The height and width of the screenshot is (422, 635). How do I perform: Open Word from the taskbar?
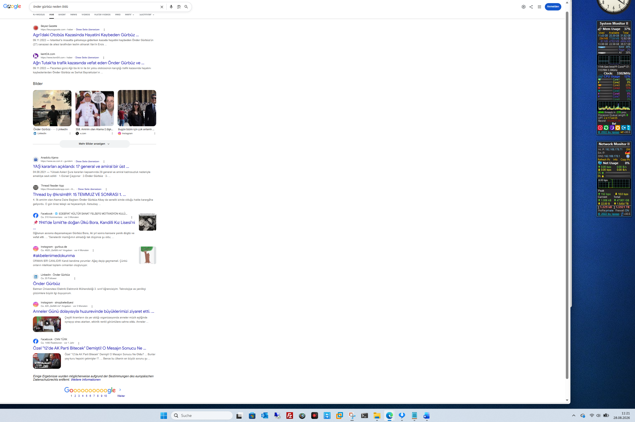coord(427,415)
